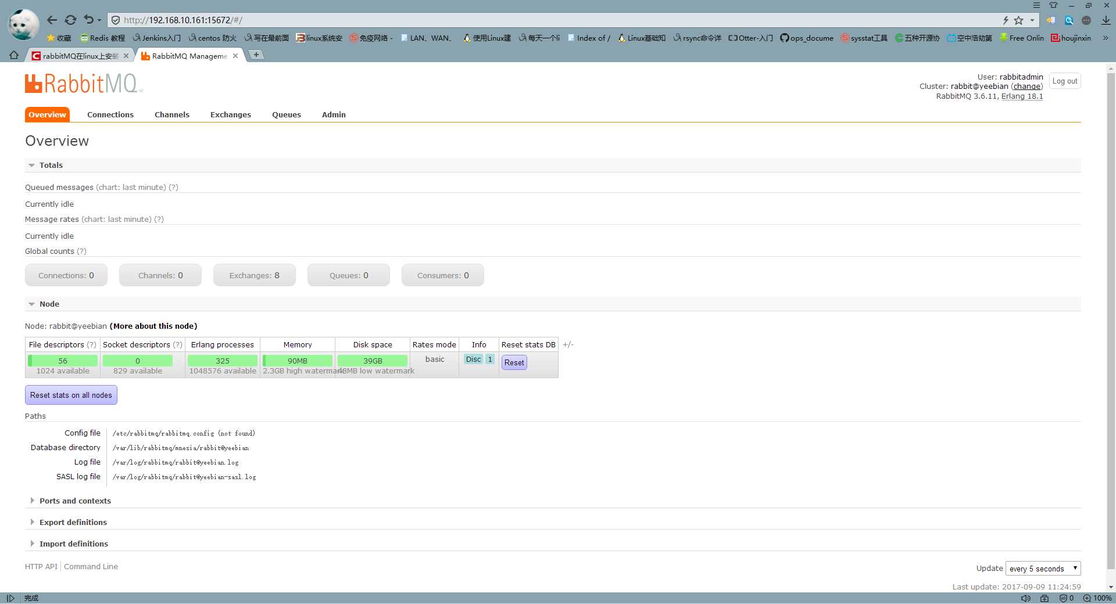Open the 收藏 favorites star bookmark
This screenshot has width=1116, height=604.
click(59, 38)
